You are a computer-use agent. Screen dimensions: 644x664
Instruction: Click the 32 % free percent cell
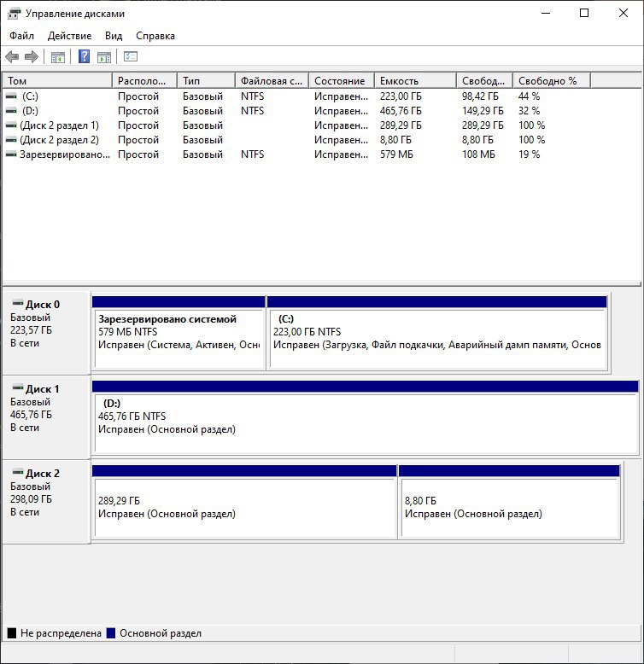pyautogui.click(x=529, y=111)
